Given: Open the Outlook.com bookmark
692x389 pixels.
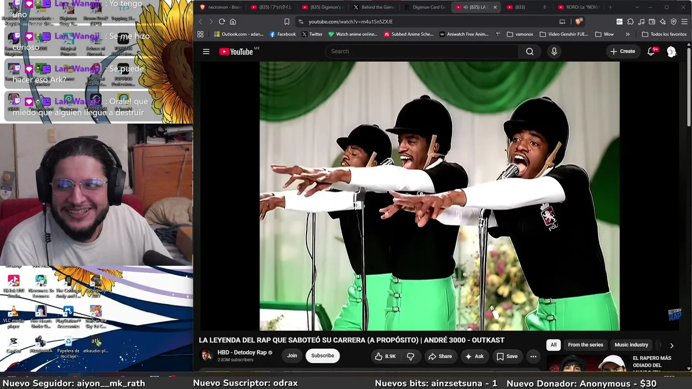Looking at the screenshot, I should (x=238, y=34).
